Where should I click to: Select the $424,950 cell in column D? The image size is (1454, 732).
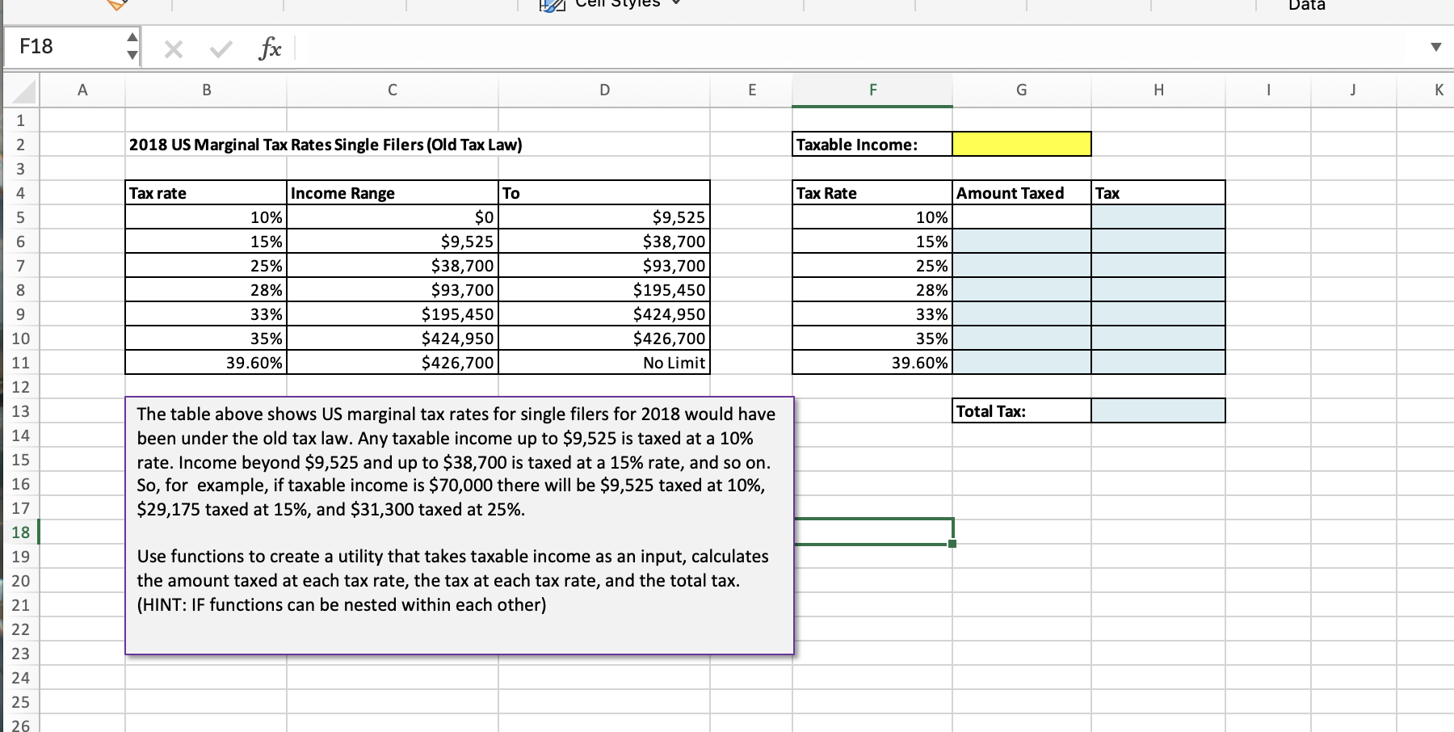[604, 314]
